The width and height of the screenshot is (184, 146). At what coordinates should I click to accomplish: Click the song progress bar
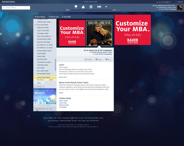[90, 10]
